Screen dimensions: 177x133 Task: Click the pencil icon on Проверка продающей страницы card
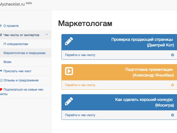coord(69,41)
